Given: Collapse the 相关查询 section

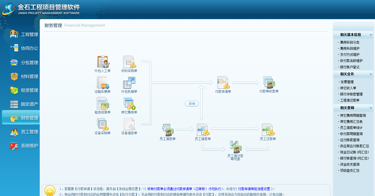Looking at the screenshot, I should pos(370,108).
